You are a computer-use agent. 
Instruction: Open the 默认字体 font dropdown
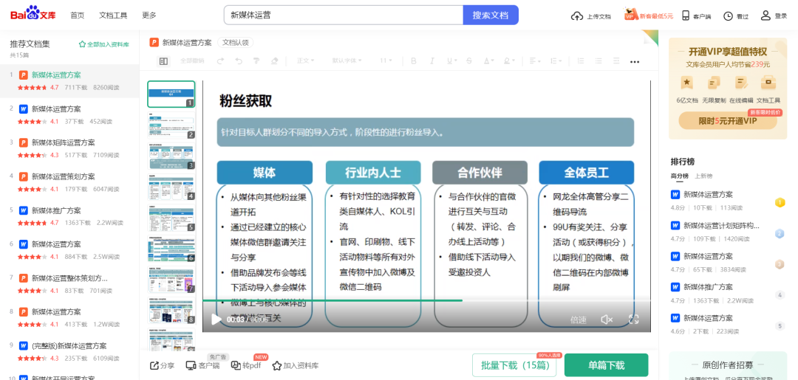coord(347,61)
